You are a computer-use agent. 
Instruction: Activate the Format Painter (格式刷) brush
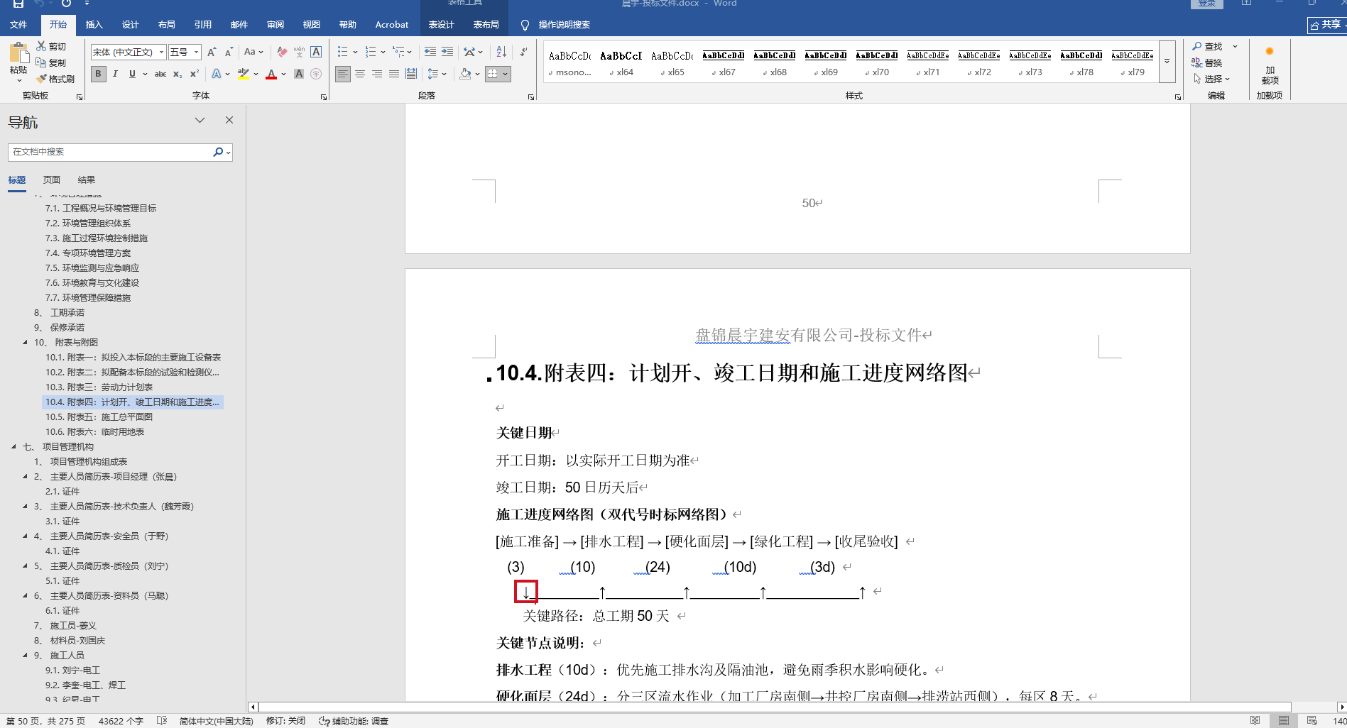coord(55,79)
